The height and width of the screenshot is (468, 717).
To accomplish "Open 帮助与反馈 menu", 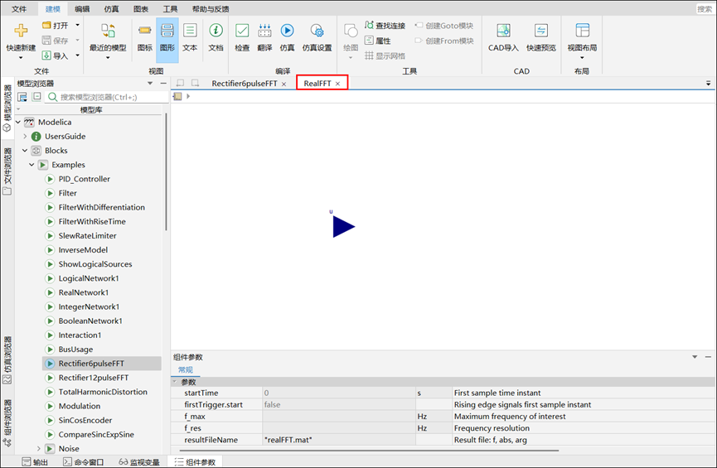I will [211, 8].
